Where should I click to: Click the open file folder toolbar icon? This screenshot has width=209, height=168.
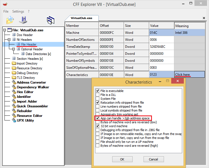pos(10,20)
